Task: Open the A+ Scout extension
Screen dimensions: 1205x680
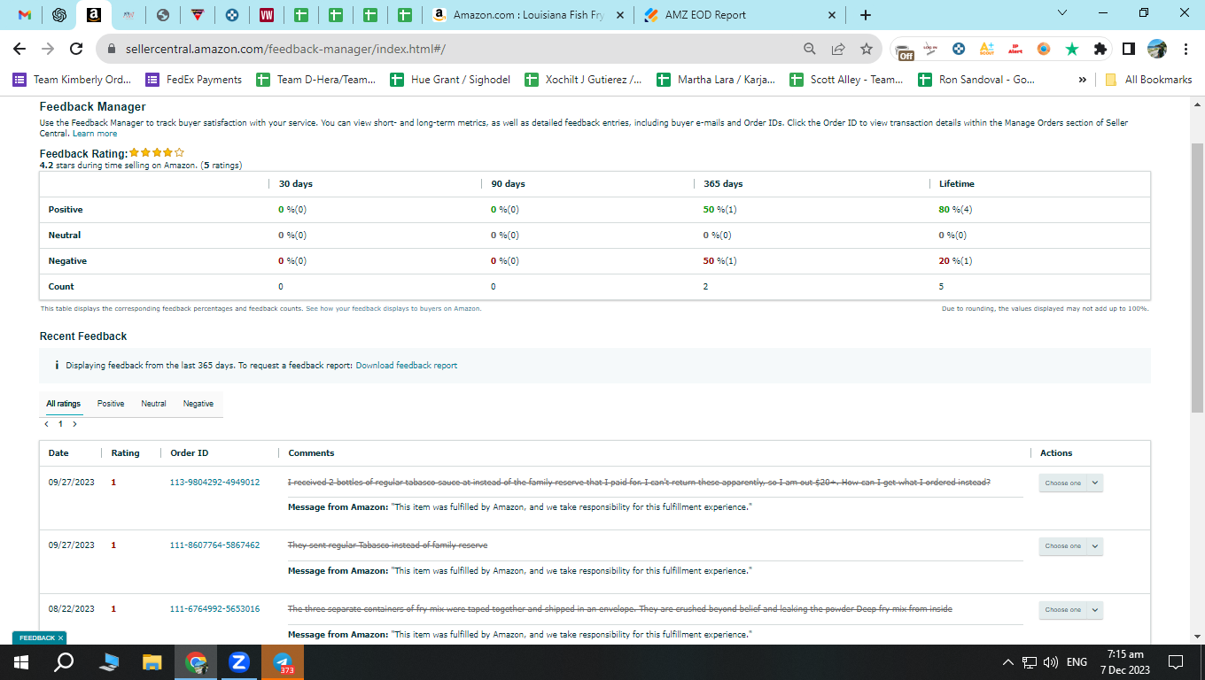Action: [986, 49]
